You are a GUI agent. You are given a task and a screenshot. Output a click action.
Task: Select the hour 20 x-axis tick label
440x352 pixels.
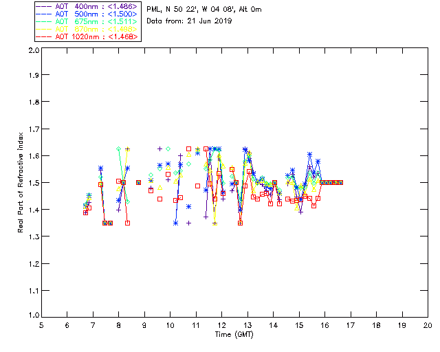[428, 325]
